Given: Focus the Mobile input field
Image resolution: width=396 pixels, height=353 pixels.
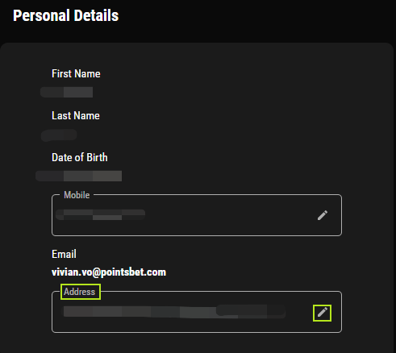Looking at the screenshot, I should [x=197, y=215].
